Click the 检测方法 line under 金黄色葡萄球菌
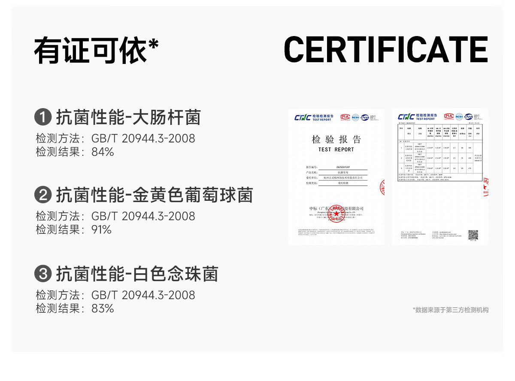The image size is (515, 381). pos(115,216)
